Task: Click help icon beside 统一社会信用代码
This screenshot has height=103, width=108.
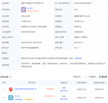Action: [71, 3]
